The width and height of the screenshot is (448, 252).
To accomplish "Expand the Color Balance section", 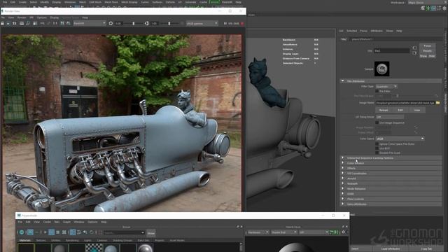I will tap(342, 163).
